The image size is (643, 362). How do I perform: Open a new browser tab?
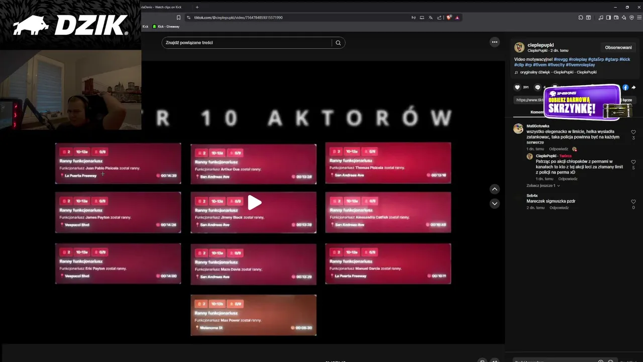(197, 7)
